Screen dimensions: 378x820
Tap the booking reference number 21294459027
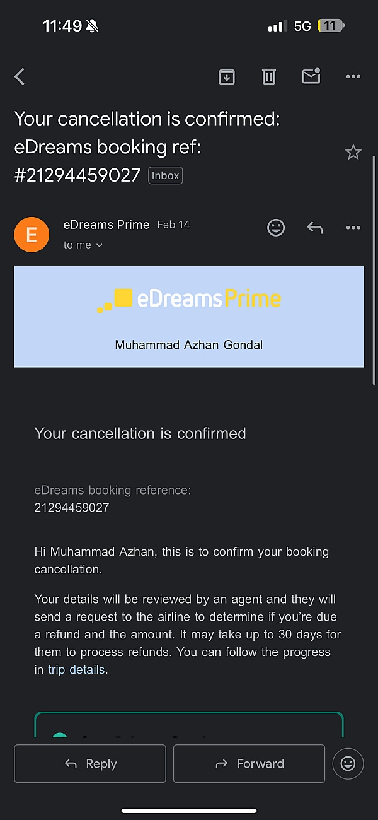72,507
